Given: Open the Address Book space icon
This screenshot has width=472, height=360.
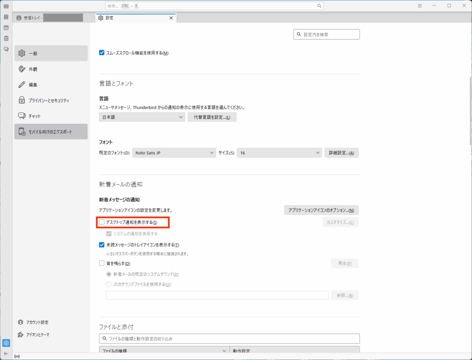Looking at the screenshot, I should [6, 17].
